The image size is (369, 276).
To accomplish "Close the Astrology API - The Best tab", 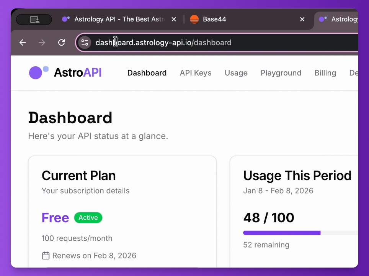I will pyautogui.click(x=174, y=19).
